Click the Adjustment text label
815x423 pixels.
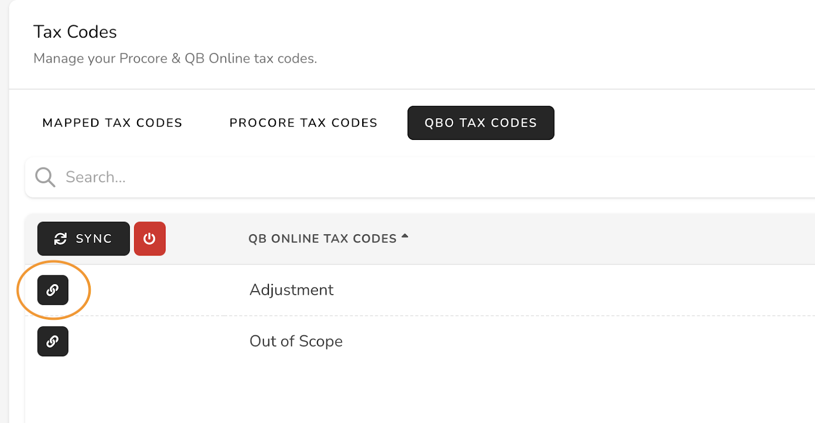tap(291, 290)
